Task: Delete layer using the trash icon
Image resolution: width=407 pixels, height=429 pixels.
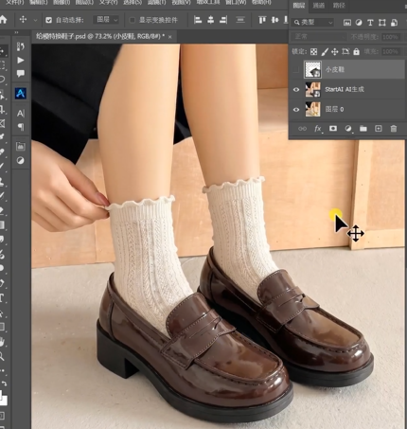Action: [x=394, y=129]
